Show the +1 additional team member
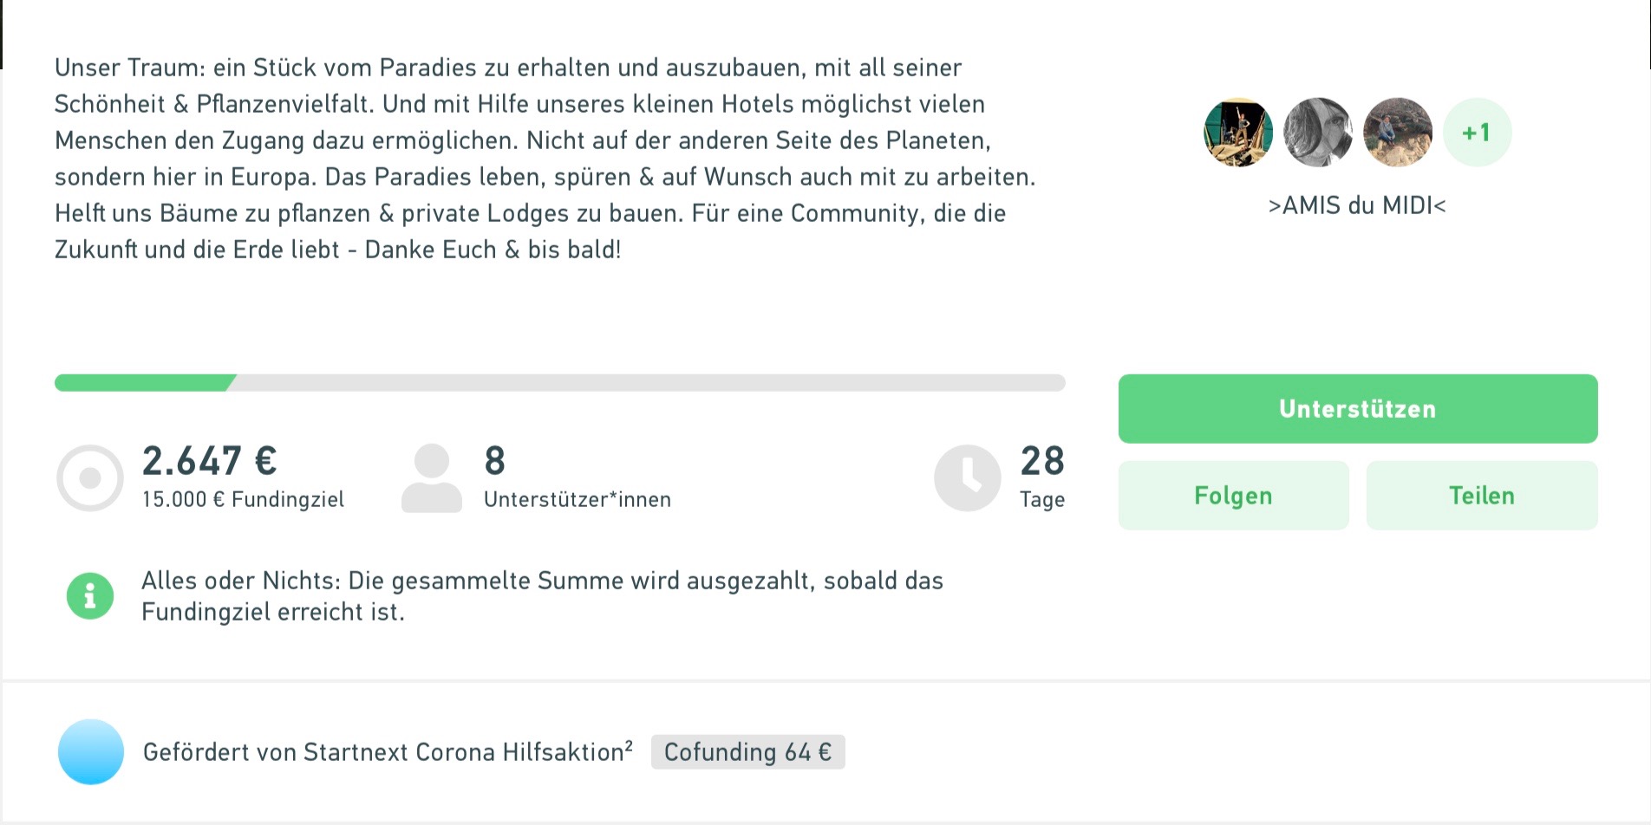Screen dimensions: 1651x825 [x=1477, y=133]
